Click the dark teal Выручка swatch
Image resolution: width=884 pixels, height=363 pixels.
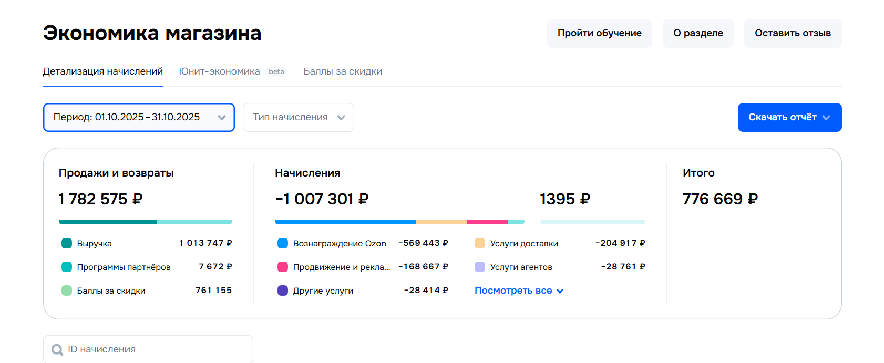click(67, 243)
